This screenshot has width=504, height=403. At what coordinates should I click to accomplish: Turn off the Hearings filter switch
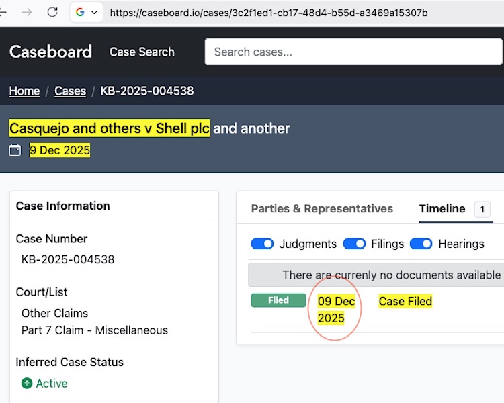pyautogui.click(x=421, y=244)
